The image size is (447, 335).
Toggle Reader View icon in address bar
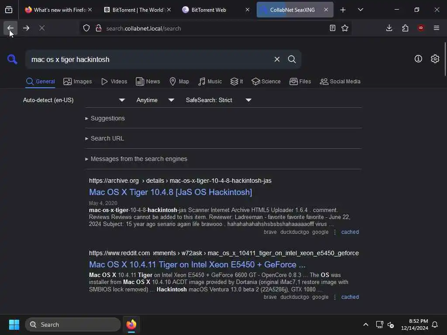tap(332, 28)
